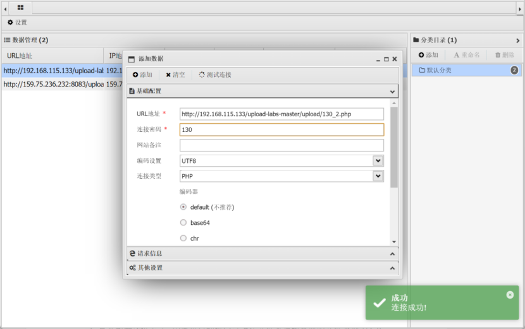Viewport: 525px width, 329px height.
Task: Select the chr encoder radio
Action: pyautogui.click(x=183, y=238)
